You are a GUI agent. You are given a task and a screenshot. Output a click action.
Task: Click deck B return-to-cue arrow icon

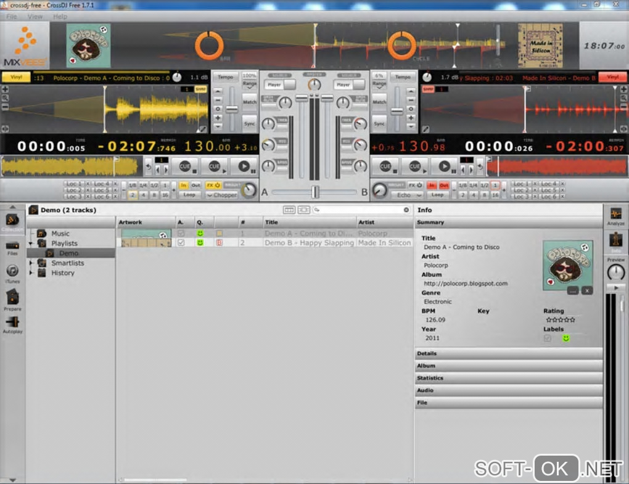[x=480, y=166]
